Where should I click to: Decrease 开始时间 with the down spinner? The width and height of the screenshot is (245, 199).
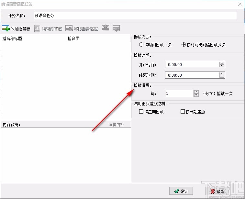click(x=222, y=66)
